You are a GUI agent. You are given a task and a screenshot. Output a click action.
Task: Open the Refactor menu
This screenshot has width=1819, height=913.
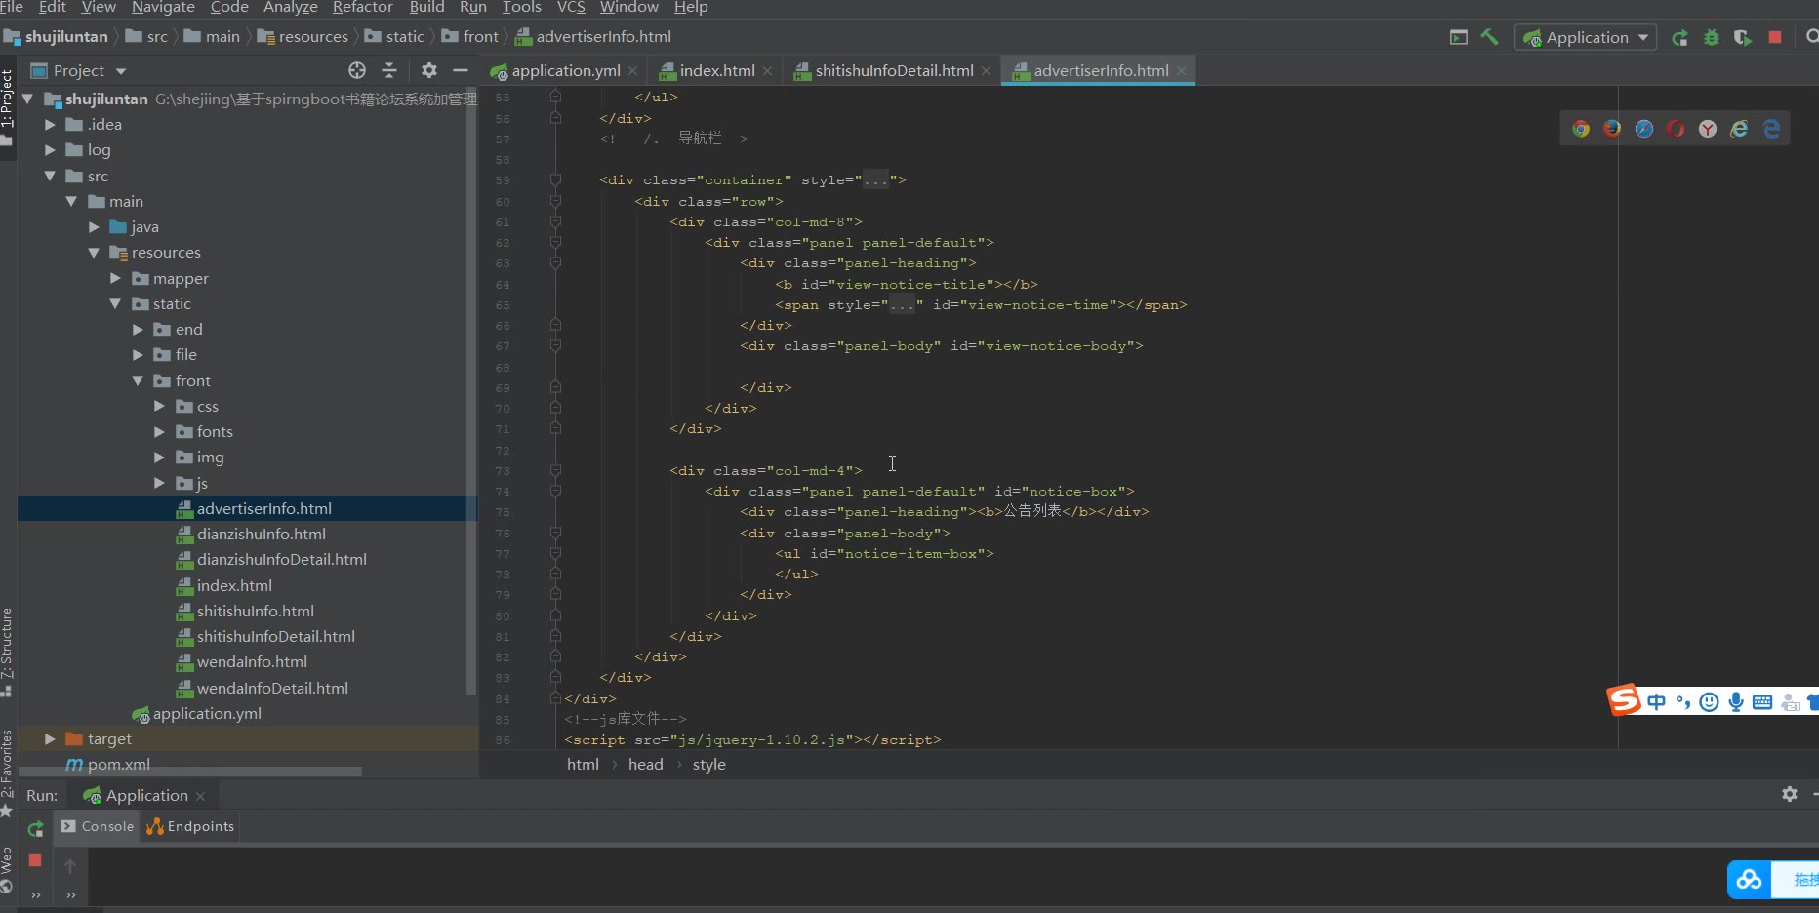pyautogui.click(x=362, y=8)
